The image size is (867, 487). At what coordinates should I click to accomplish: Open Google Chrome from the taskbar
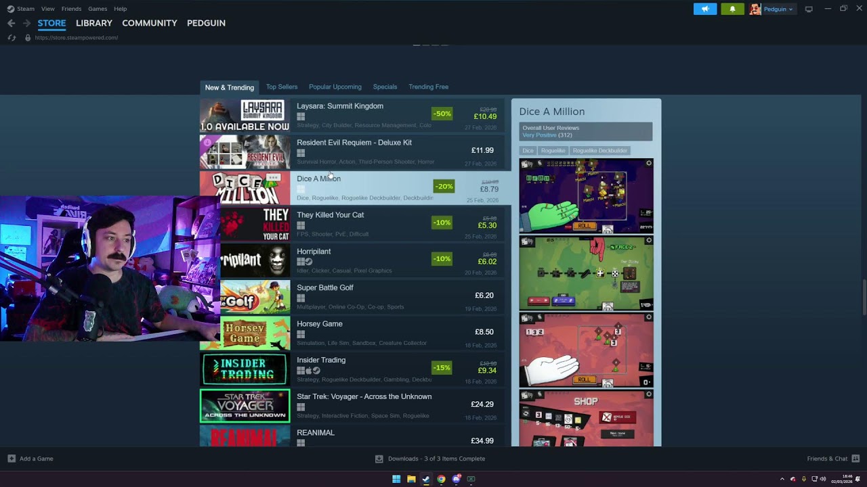(x=441, y=479)
